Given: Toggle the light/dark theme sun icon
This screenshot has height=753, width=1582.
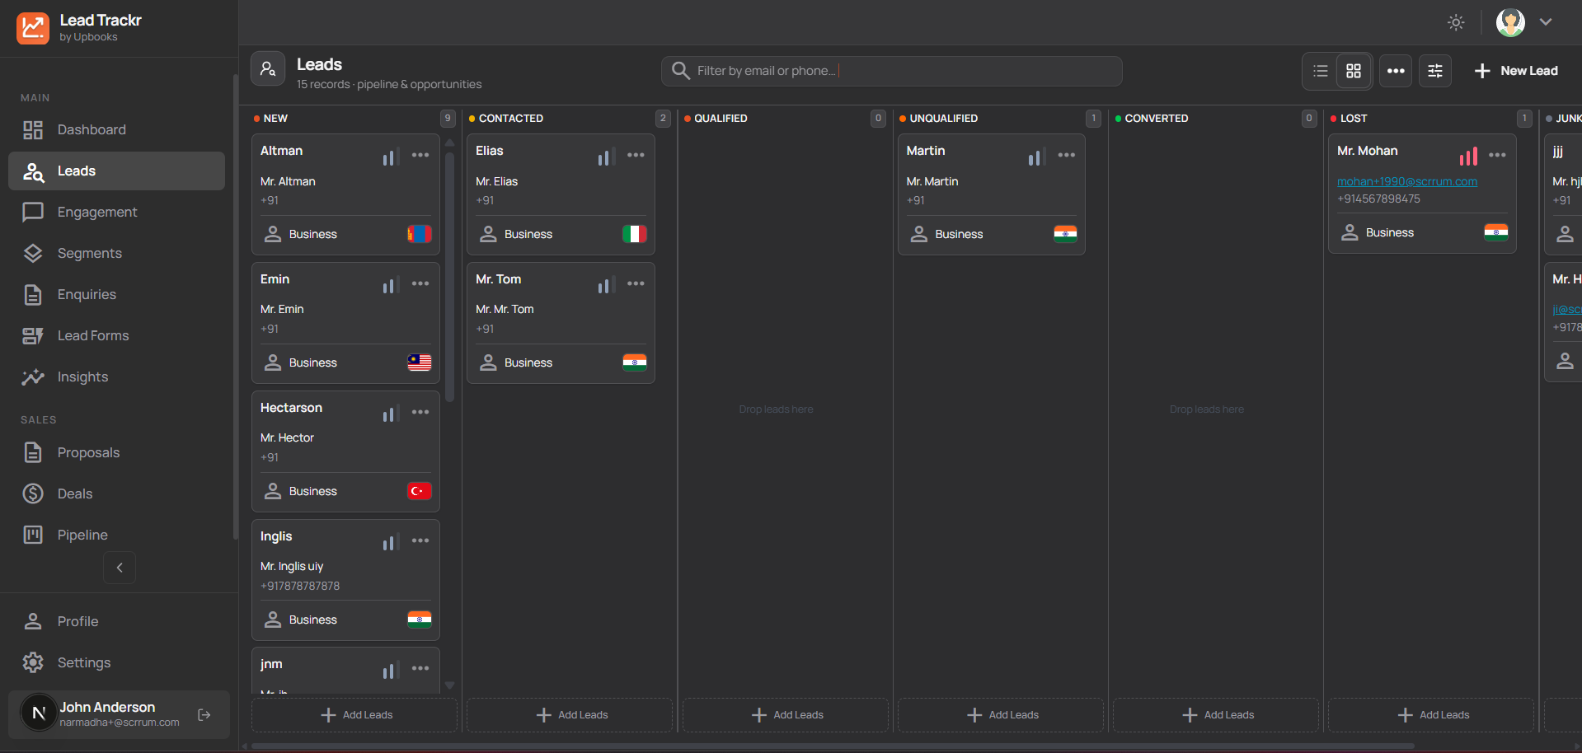Looking at the screenshot, I should click(x=1456, y=22).
